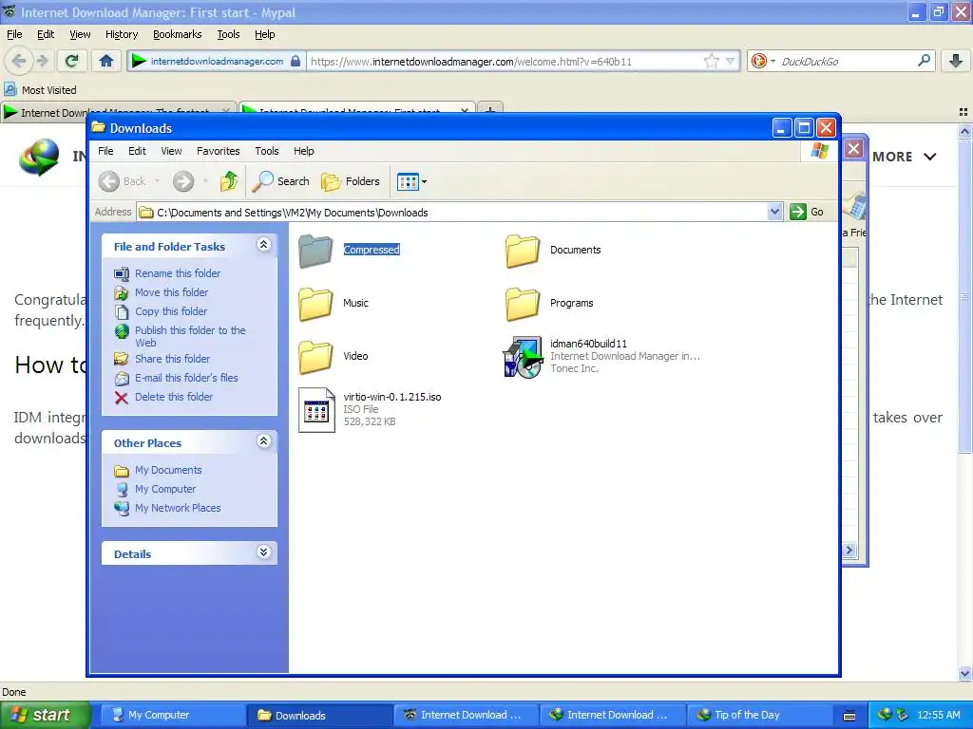Image resolution: width=973 pixels, height=729 pixels.
Task: Click site identity lock icon
Action: tap(296, 61)
